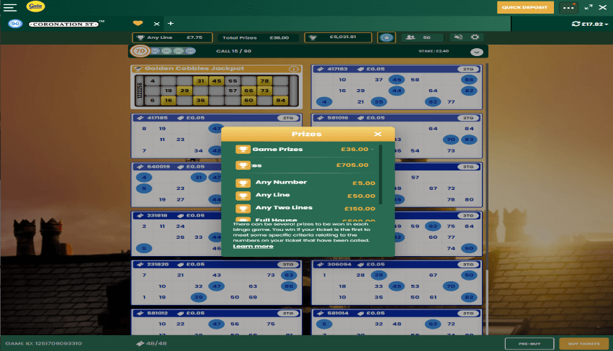The width and height of the screenshot is (613, 351).
Task: Click ticket icon beside number 640019
Action: point(140,167)
